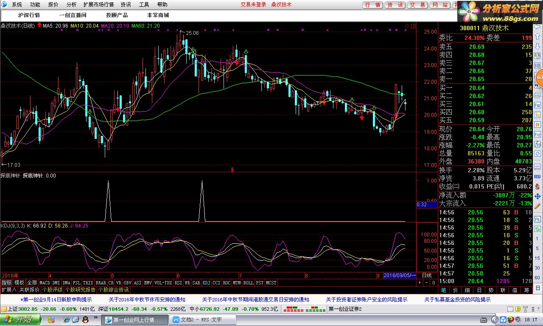Open the 关联报价 tab
The image size is (543, 326).
click(x=29, y=290)
